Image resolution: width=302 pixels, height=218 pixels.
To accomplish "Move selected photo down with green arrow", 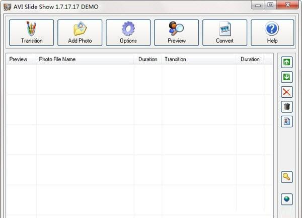I will coord(287,77).
